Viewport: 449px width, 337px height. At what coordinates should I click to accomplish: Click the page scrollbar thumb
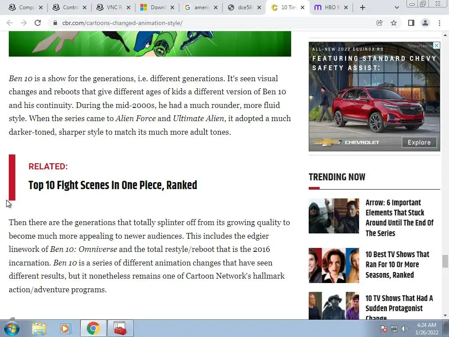tap(445, 261)
